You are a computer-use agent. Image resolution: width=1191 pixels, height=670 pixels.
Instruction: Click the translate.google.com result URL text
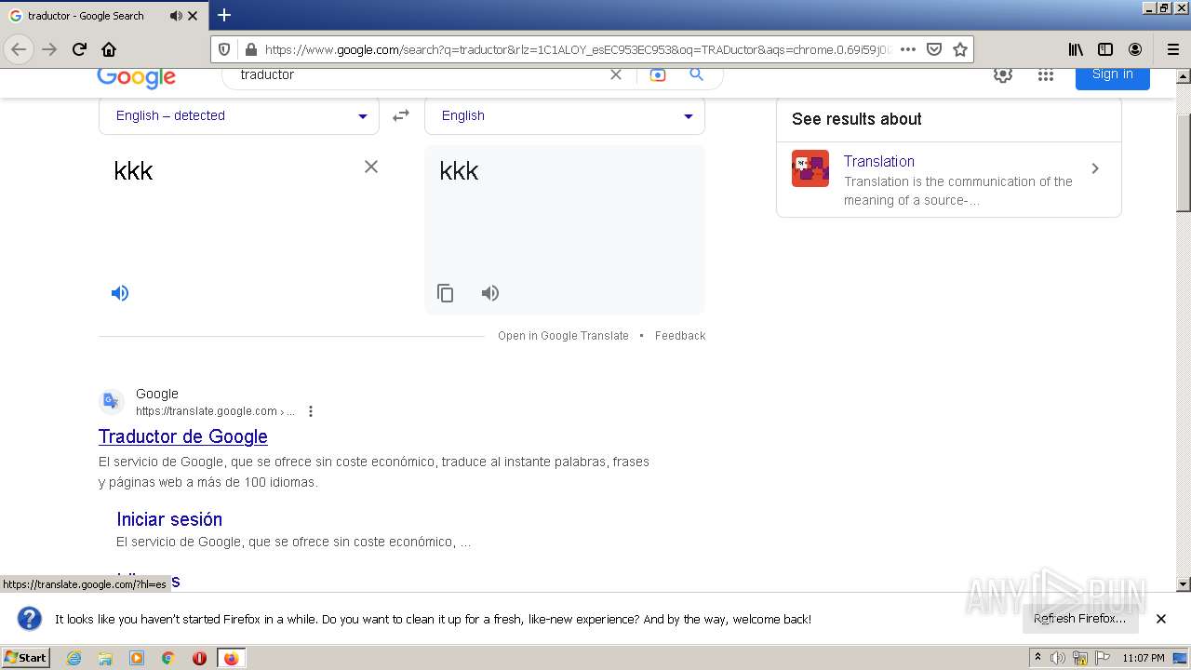click(x=215, y=411)
